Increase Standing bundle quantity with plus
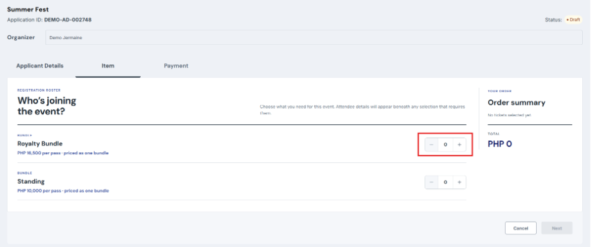 (x=459, y=182)
